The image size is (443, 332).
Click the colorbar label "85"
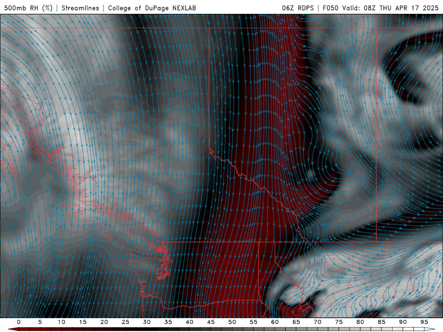tap(382, 322)
